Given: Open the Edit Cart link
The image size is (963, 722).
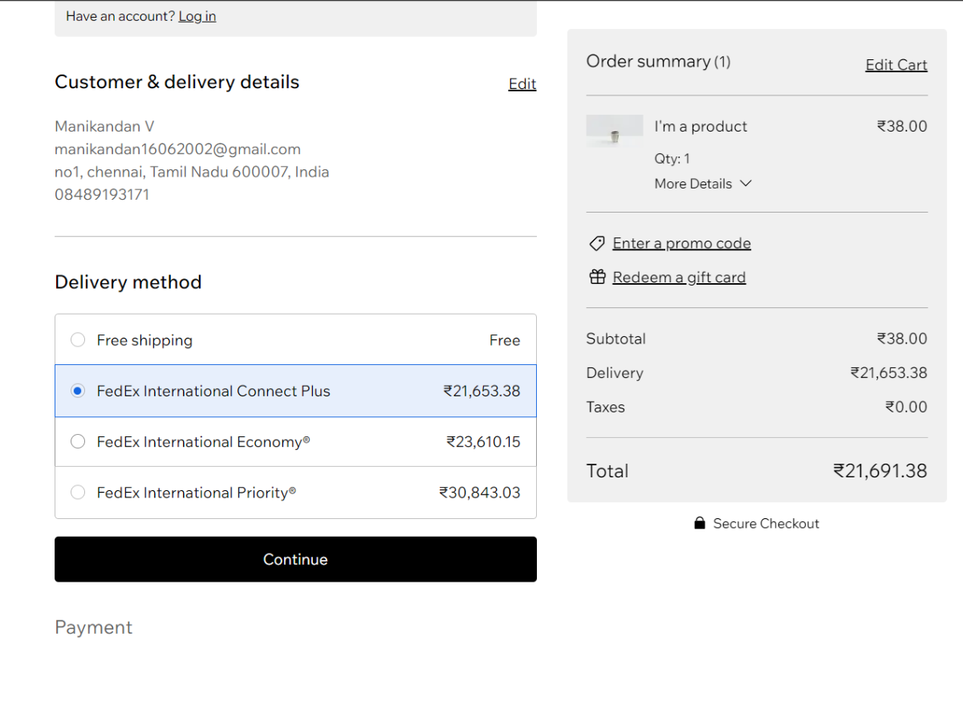Looking at the screenshot, I should [x=896, y=65].
